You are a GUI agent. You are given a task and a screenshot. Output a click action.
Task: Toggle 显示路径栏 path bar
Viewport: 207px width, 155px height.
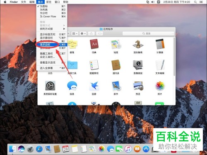point(52,38)
